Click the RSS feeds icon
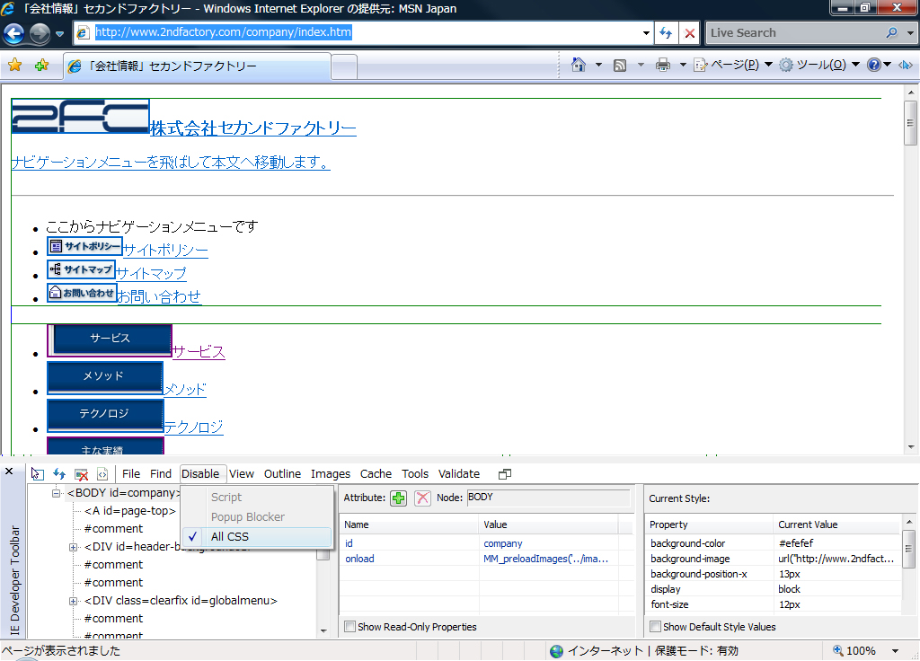 (x=620, y=65)
